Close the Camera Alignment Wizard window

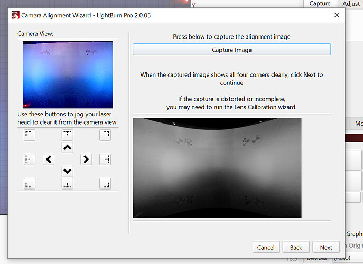pyautogui.click(x=336, y=16)
